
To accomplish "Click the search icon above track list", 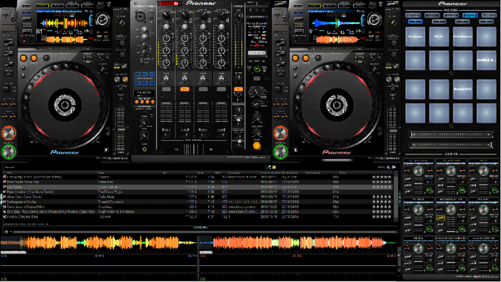I will [x=269, y=167].
